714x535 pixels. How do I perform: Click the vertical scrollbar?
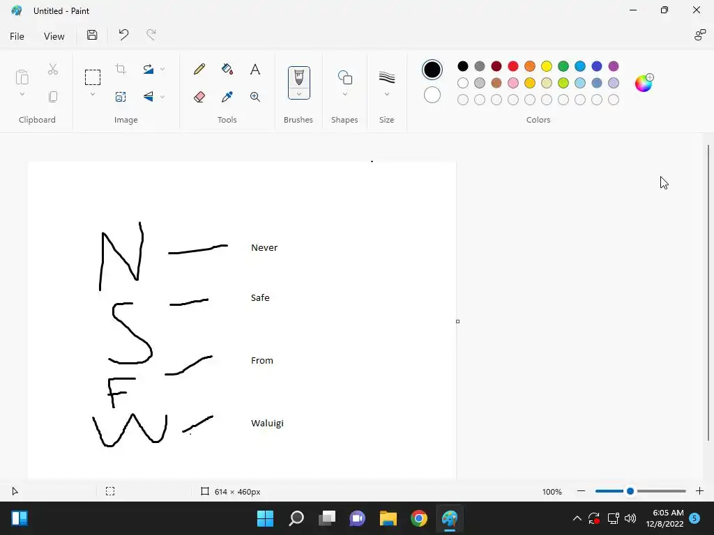[708, 293]
